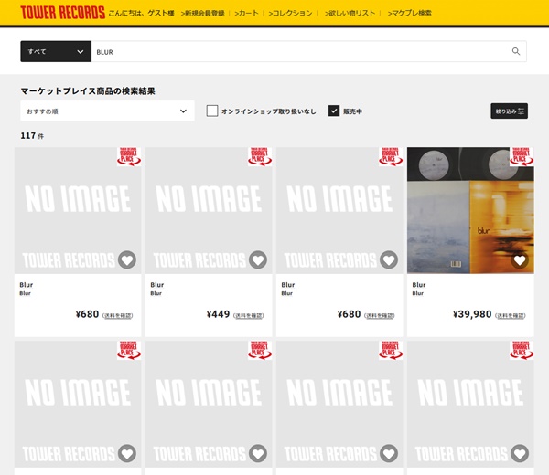Viewport: 549px width, 475px height.
Task: Click the search magnifier icon
Action: point(516,51)
